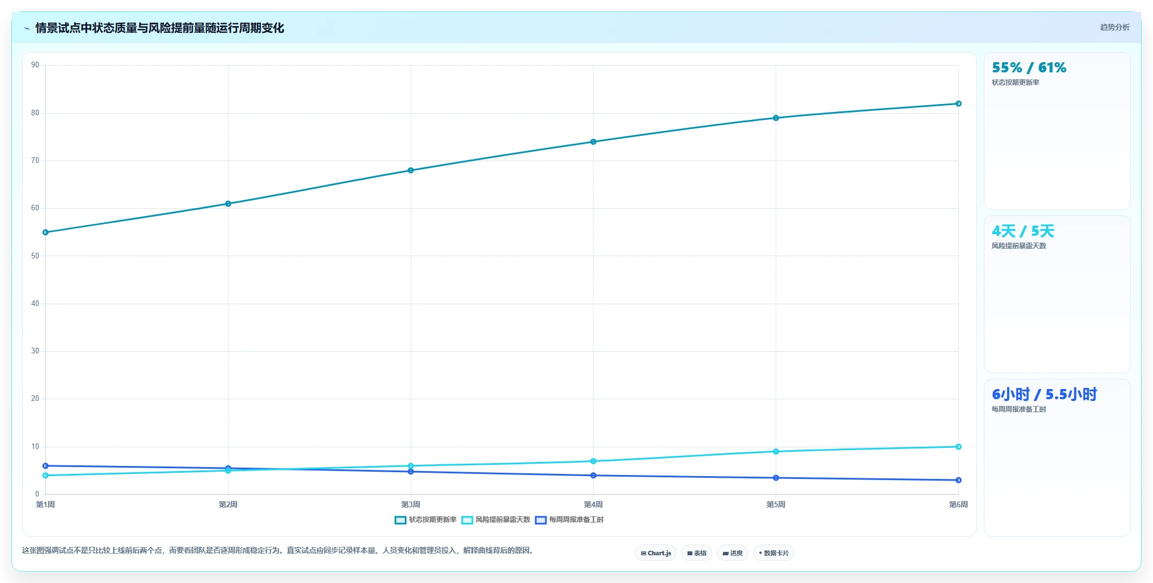Toggle the 每周周报准备工时 legend swatch
The height and width of the screenshot is (583, 1153).
540,520
